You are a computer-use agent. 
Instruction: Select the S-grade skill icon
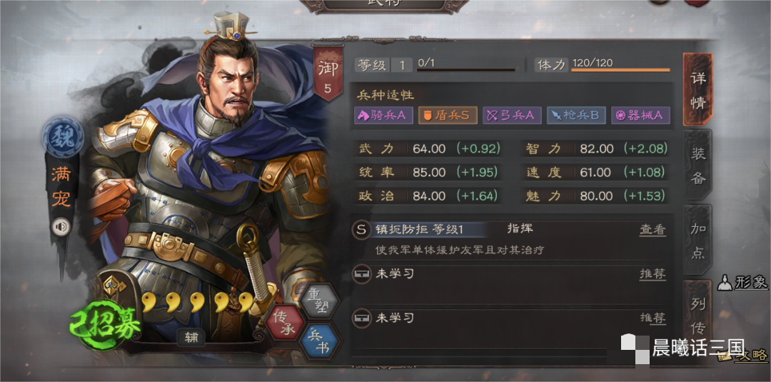click(x=361, y=229)
